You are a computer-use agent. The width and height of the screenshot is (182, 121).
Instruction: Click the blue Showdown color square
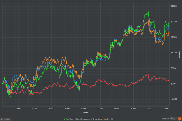tap(92, 119)
